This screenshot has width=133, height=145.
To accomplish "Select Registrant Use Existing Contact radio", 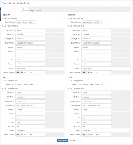I will (x=3, y=18).
